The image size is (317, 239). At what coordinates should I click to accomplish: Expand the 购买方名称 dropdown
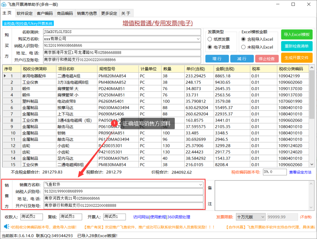198,39
